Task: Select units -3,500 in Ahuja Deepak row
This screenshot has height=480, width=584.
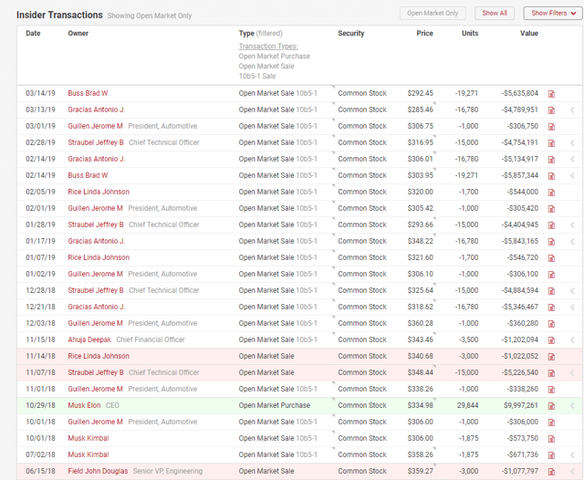Action: tap(468, 339)
